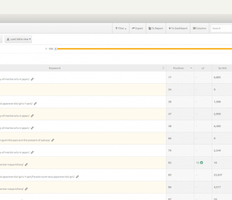Open the japanese-idol-girls-1-part URL in the position 38 row

click(x=16, y=103)
